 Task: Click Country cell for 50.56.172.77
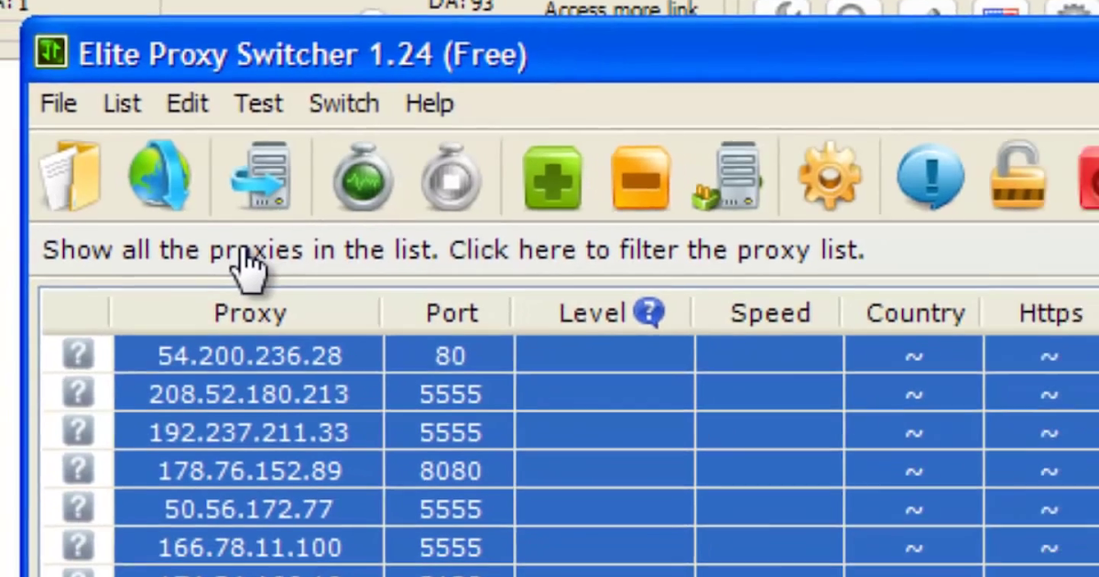coord(914,509)
